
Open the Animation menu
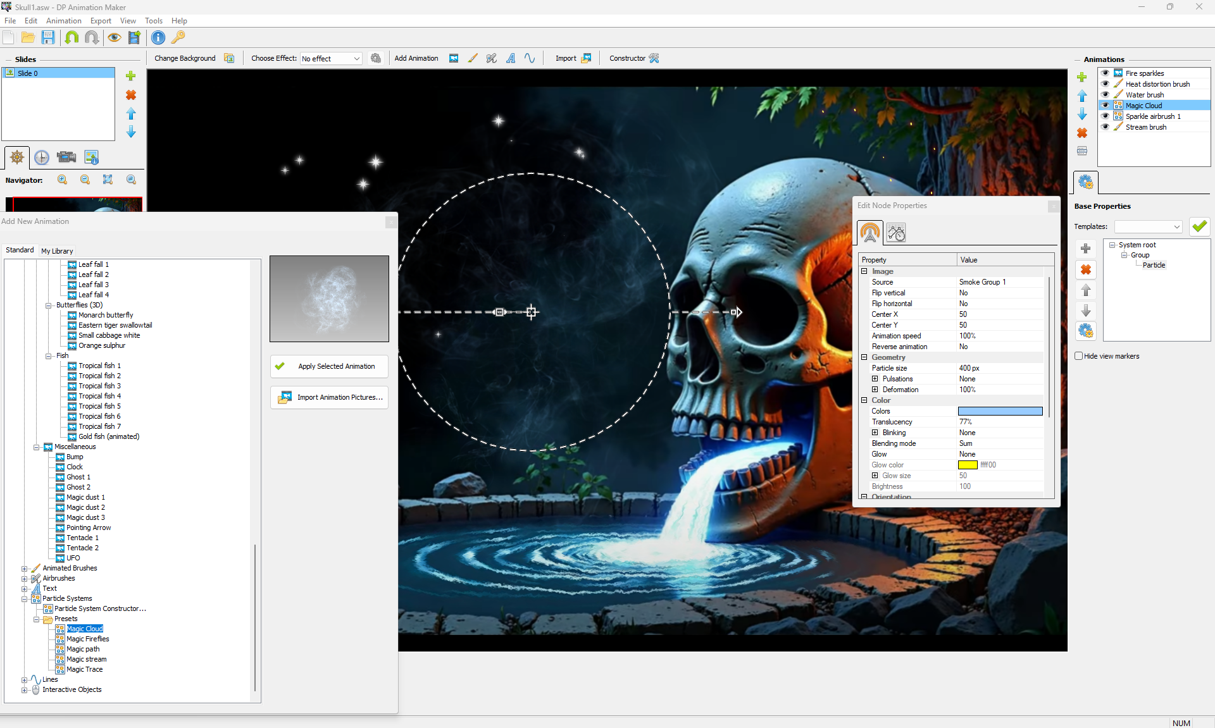click(63, 21)
